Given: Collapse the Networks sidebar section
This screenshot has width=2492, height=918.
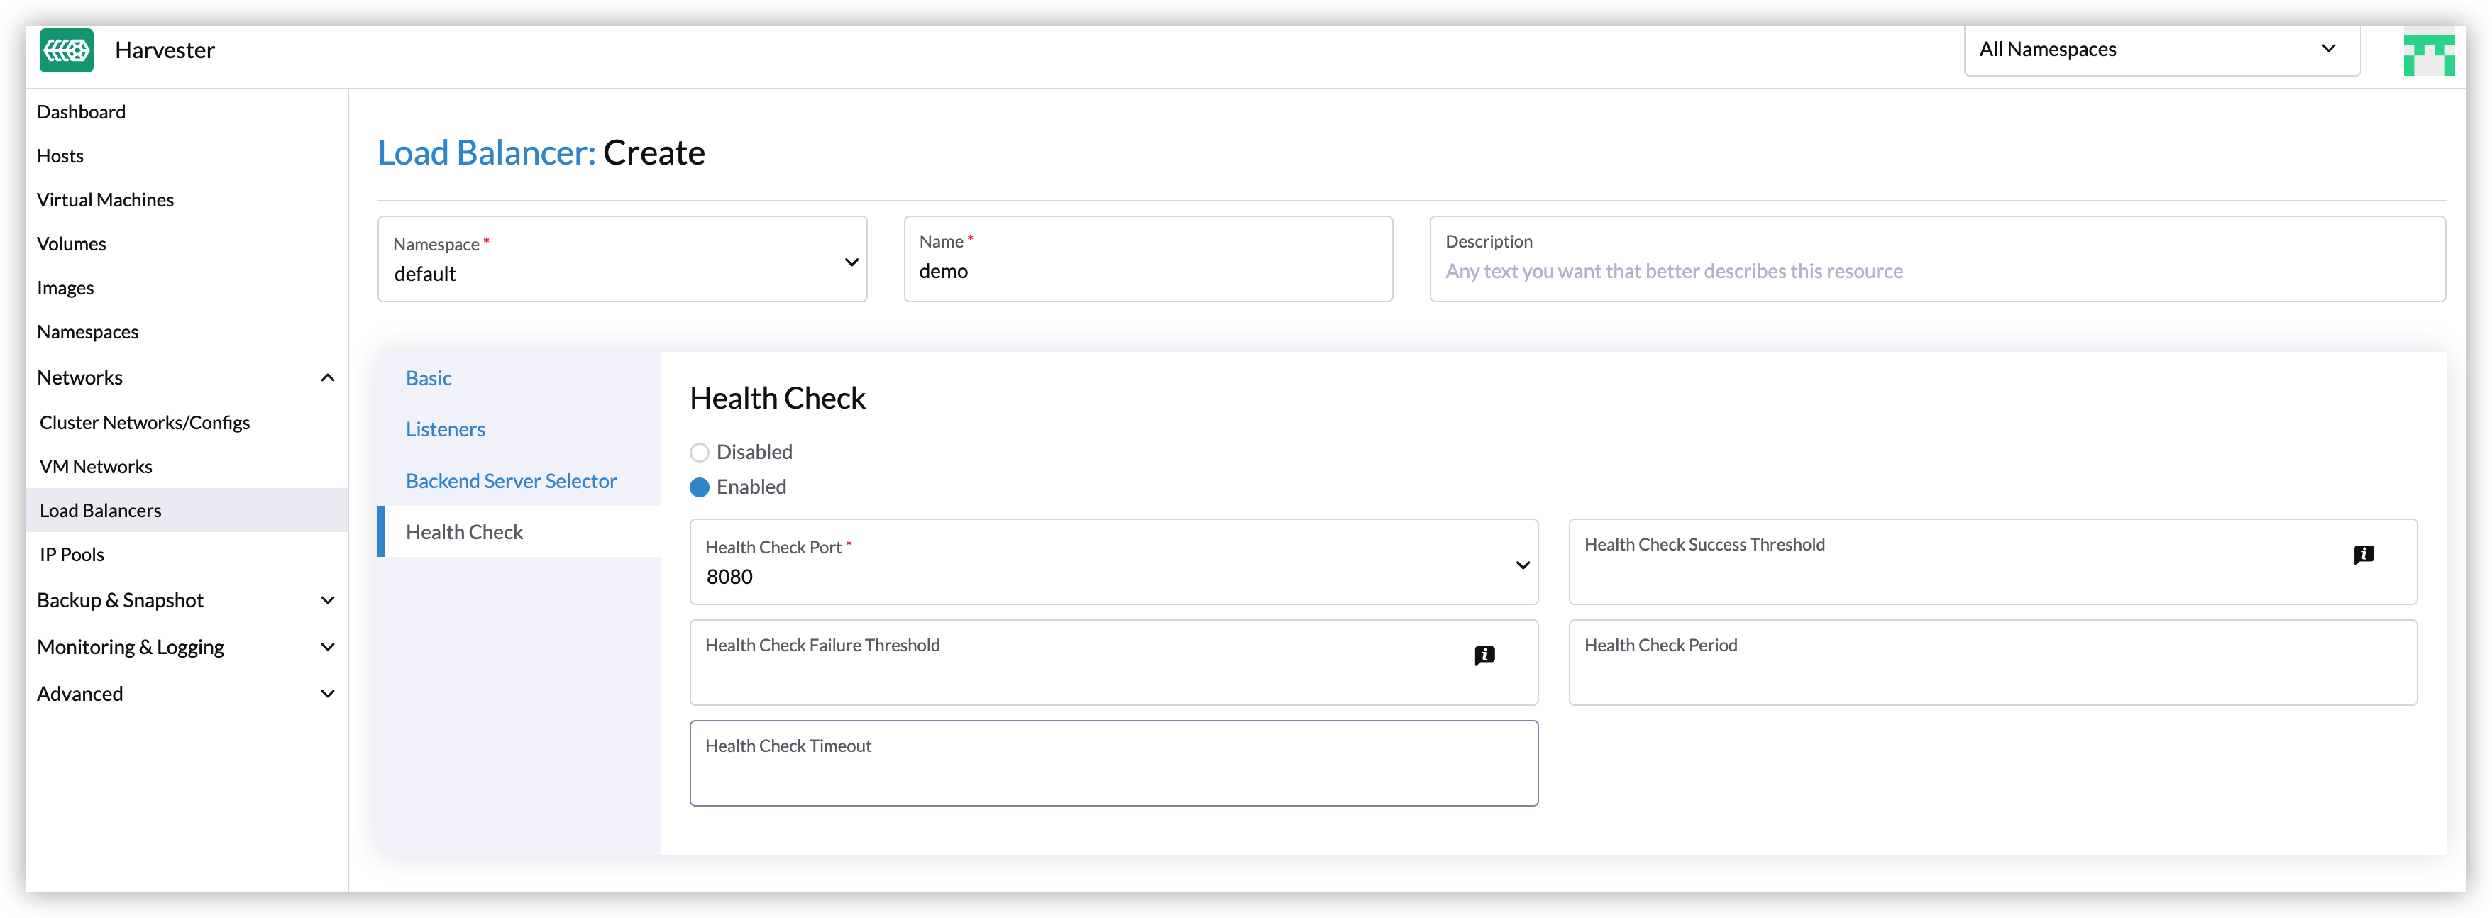Looking at the screenshot, I should click(x=328, y=378).
